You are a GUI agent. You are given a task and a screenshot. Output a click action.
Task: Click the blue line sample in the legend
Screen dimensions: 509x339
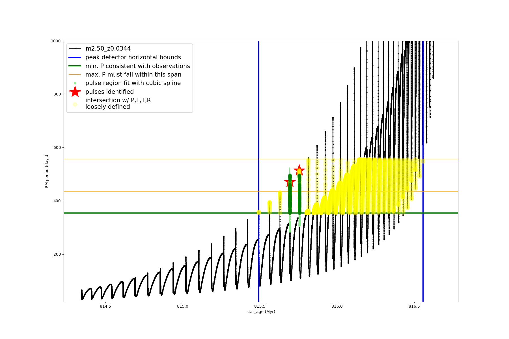[x=75, y=57]
